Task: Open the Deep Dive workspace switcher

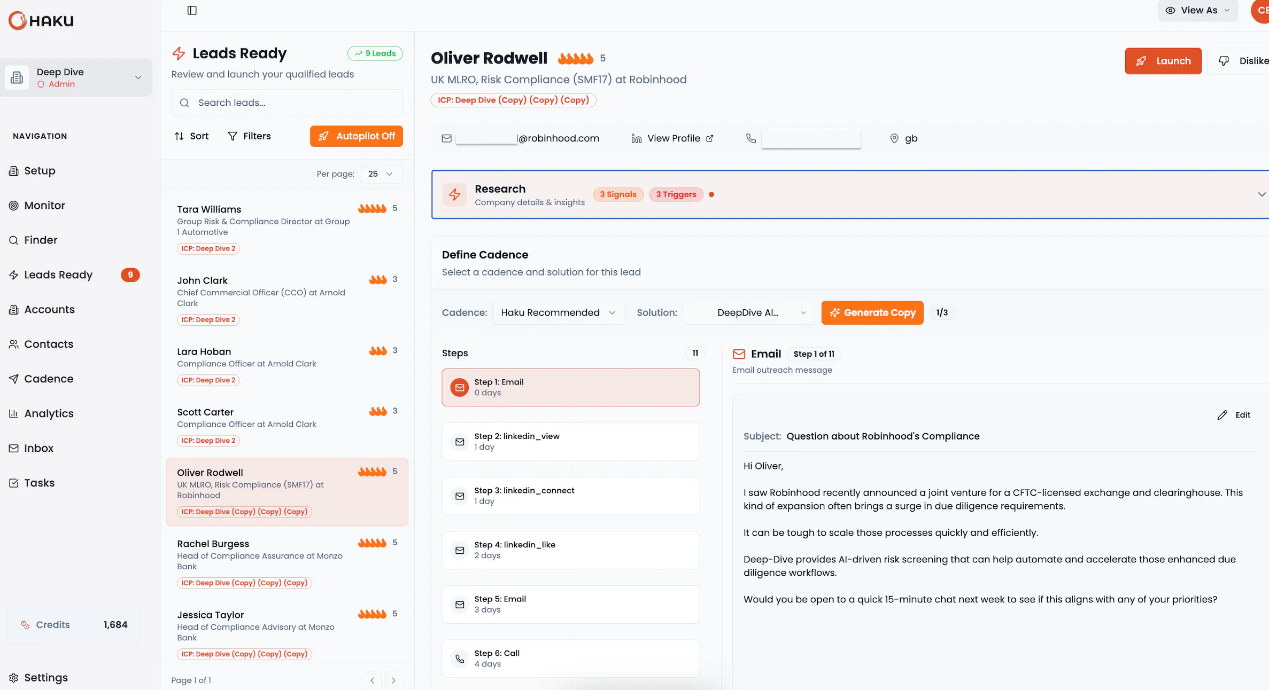Action: click(x=76, y=77)
